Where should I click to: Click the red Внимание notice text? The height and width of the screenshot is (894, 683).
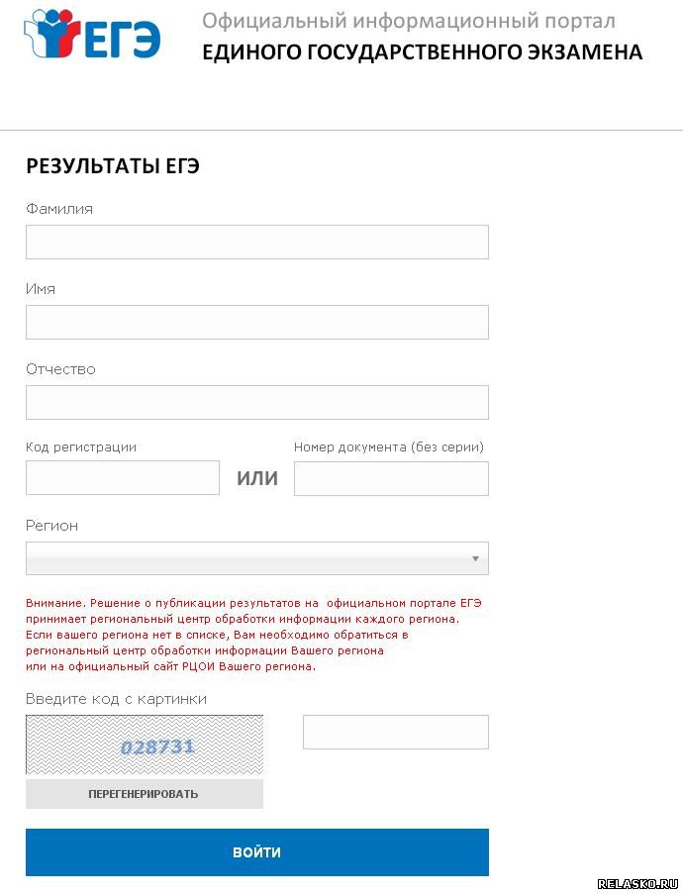253,635
